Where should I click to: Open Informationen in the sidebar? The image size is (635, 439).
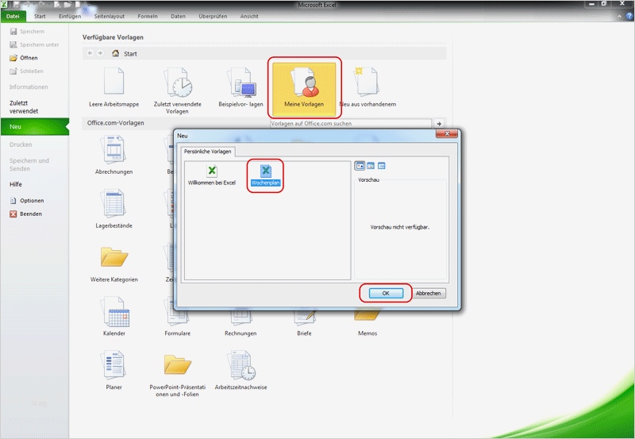pyautogui.click(x=29, y=87)
